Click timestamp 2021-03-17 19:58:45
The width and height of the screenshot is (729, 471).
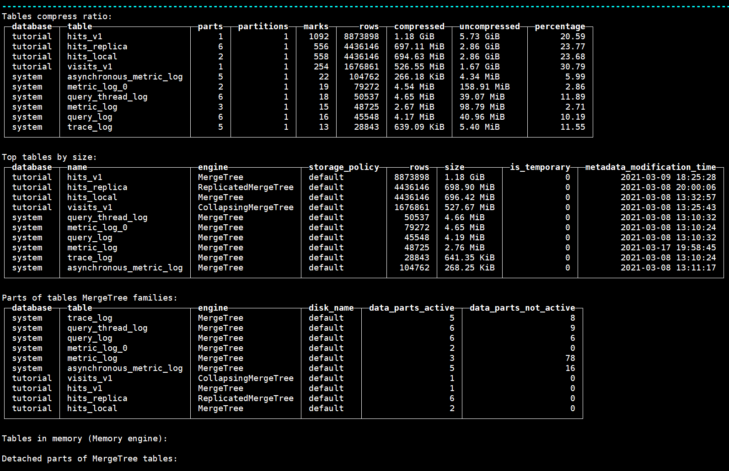(668, 248)
